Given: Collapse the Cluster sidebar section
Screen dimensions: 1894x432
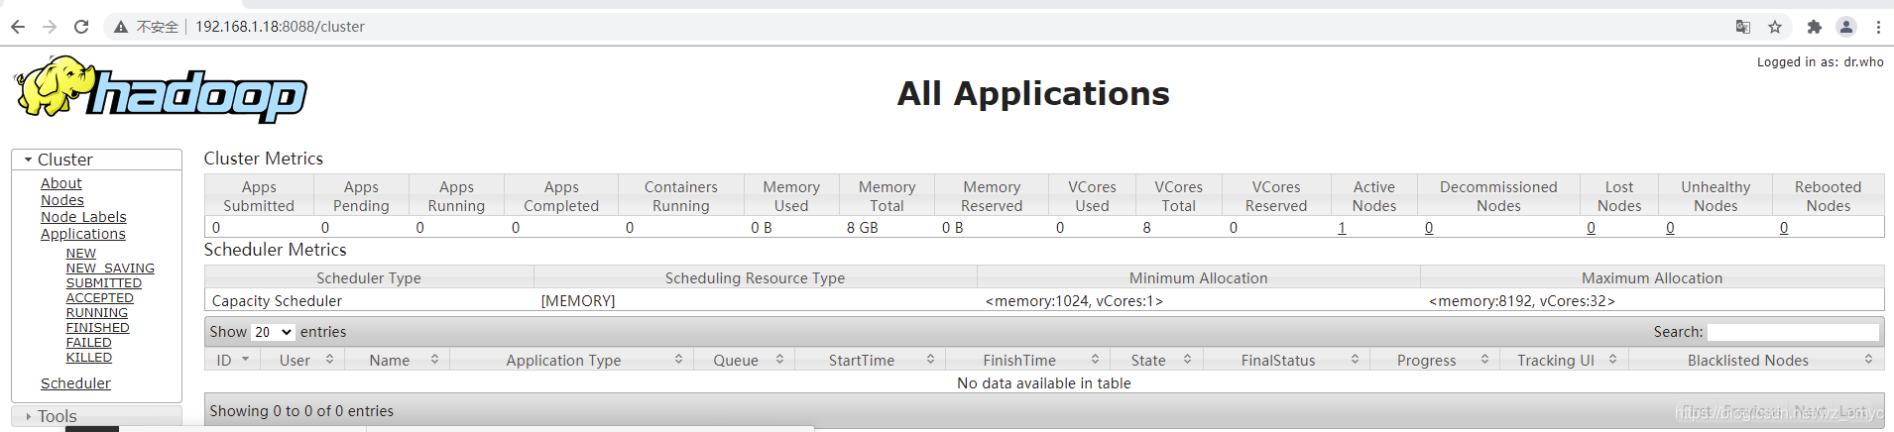Looking at the screenshot, I should [x=96, y=160].
